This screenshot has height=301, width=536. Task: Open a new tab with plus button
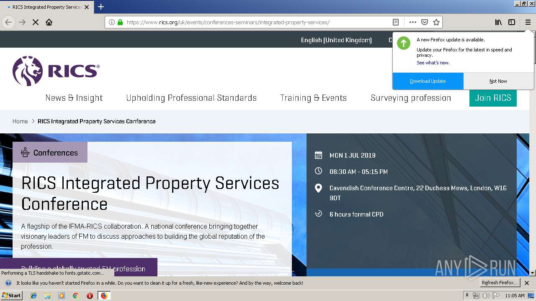pyautogui.click(x=101, y=7)
